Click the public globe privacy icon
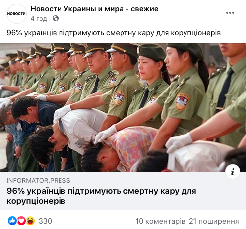246x229 pixels. click(x=56, y=18)
